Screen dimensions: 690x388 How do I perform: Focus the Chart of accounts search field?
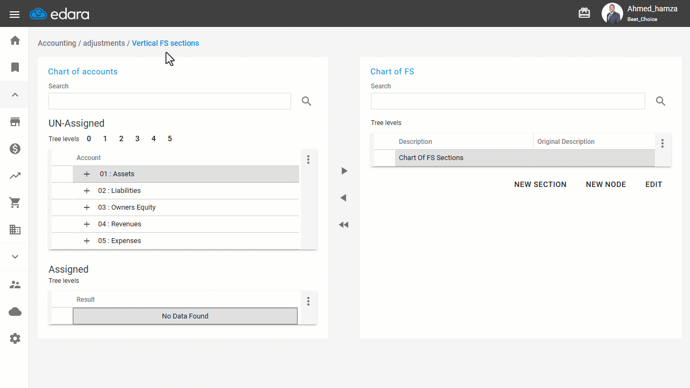click(170, 101)
